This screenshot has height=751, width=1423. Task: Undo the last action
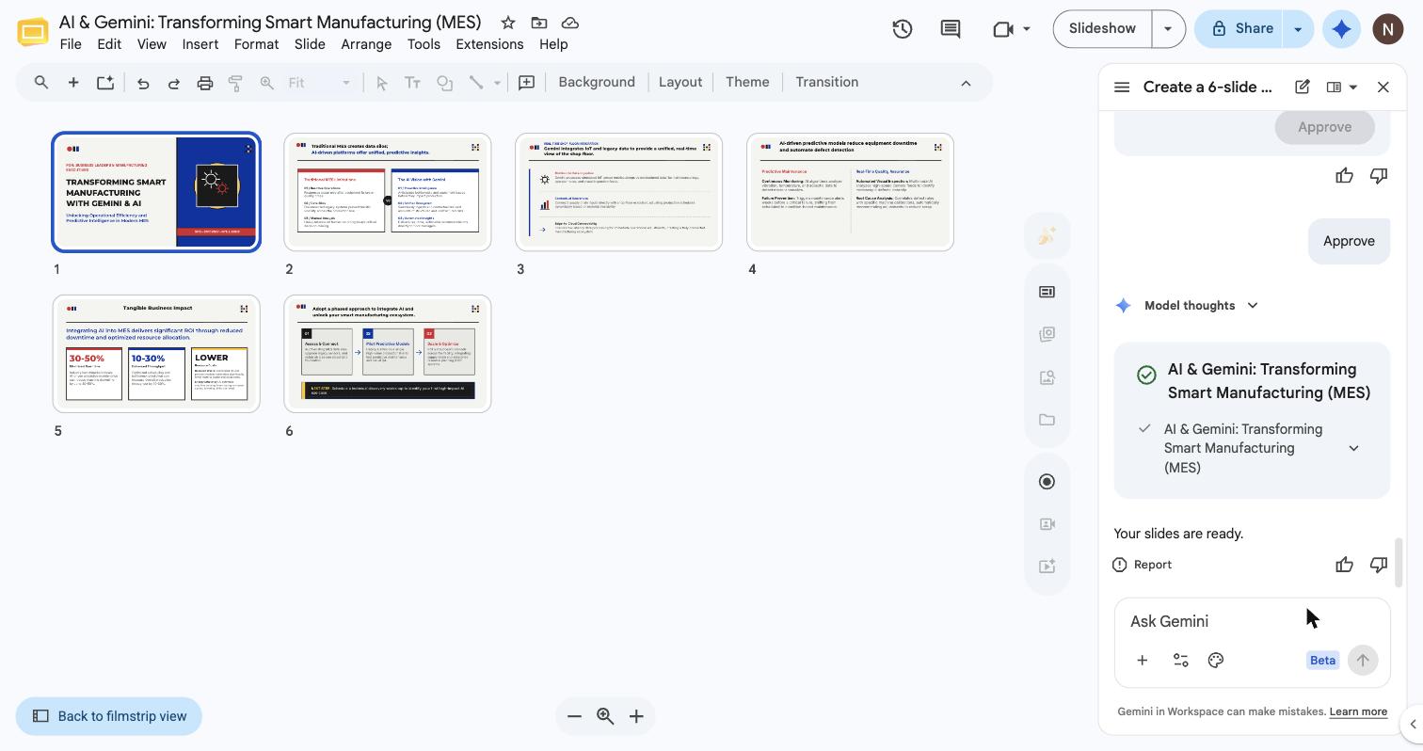[143, 83]
